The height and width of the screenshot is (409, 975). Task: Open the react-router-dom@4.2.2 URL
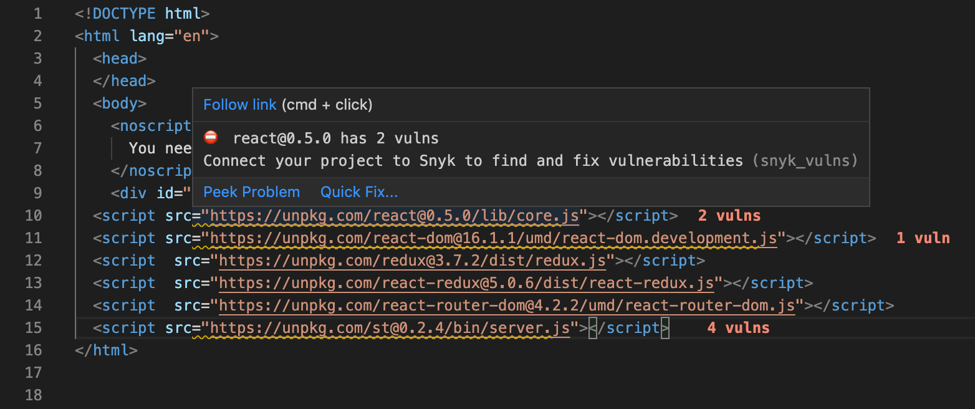[x=507, y=306]
